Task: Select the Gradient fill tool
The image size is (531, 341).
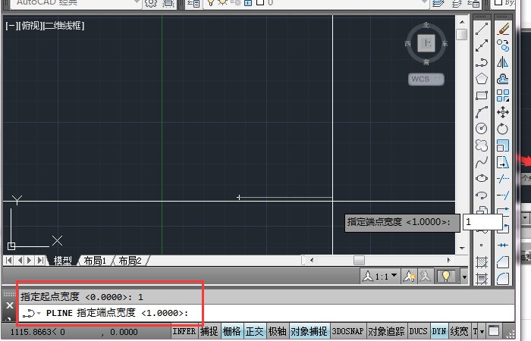Action: tap(481, 279)
